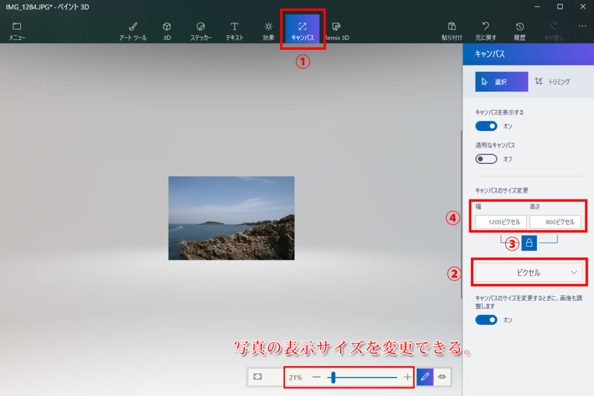Switch to the キャンバス canvas tab
This screenshot has height=396, width=594.
302,29
